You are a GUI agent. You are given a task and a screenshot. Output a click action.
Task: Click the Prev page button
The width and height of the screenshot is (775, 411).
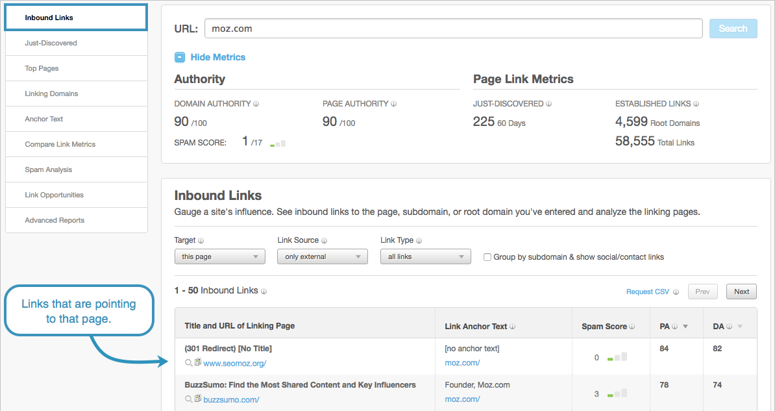pos(702,292)
